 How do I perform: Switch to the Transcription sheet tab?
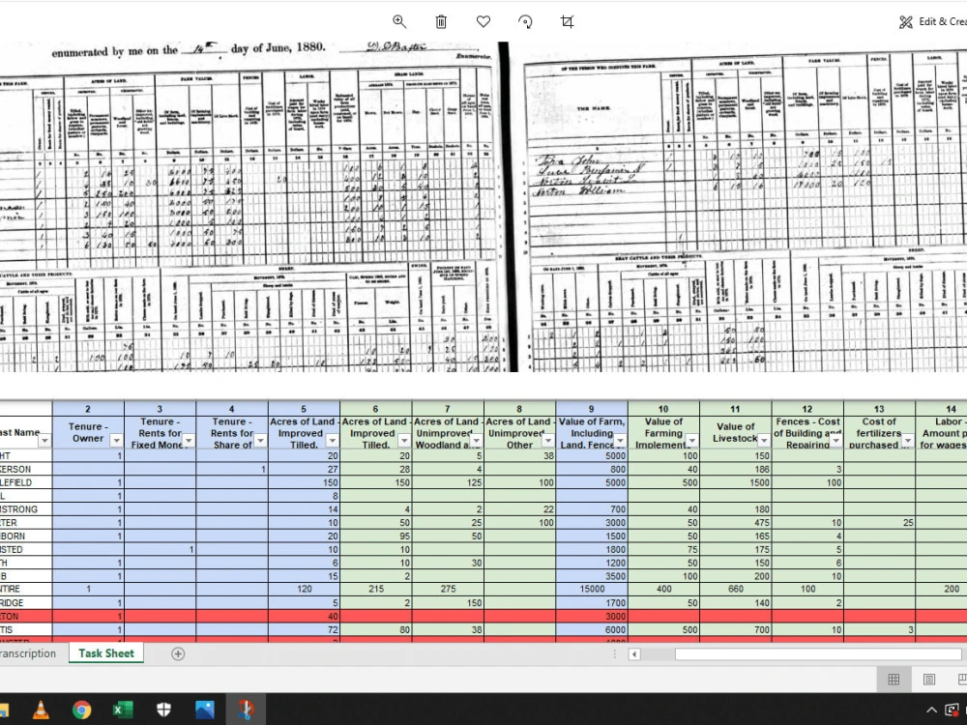[27, 653]
